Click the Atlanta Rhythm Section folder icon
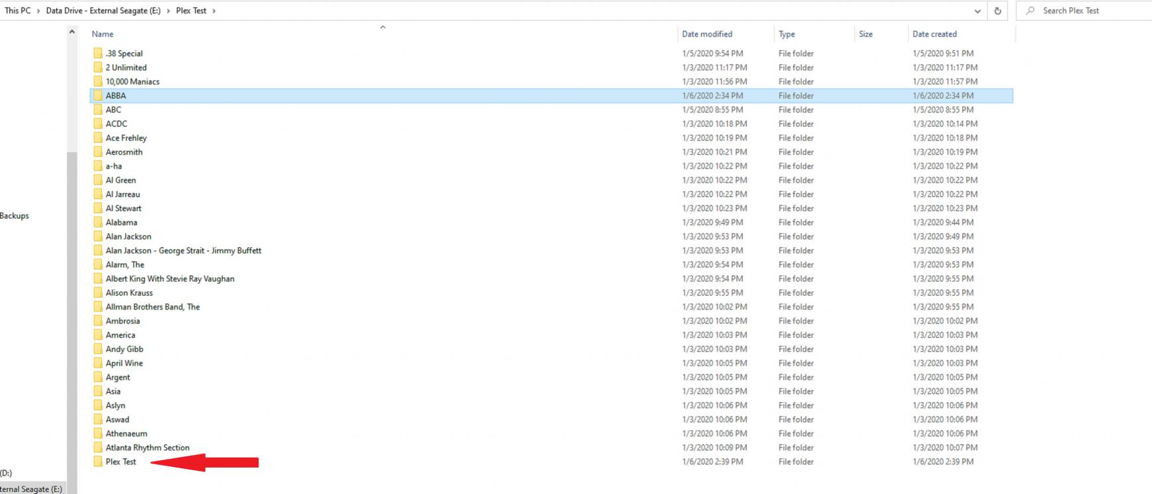The width and height of the screenshot is (1152, 494). tap(98, 448)
